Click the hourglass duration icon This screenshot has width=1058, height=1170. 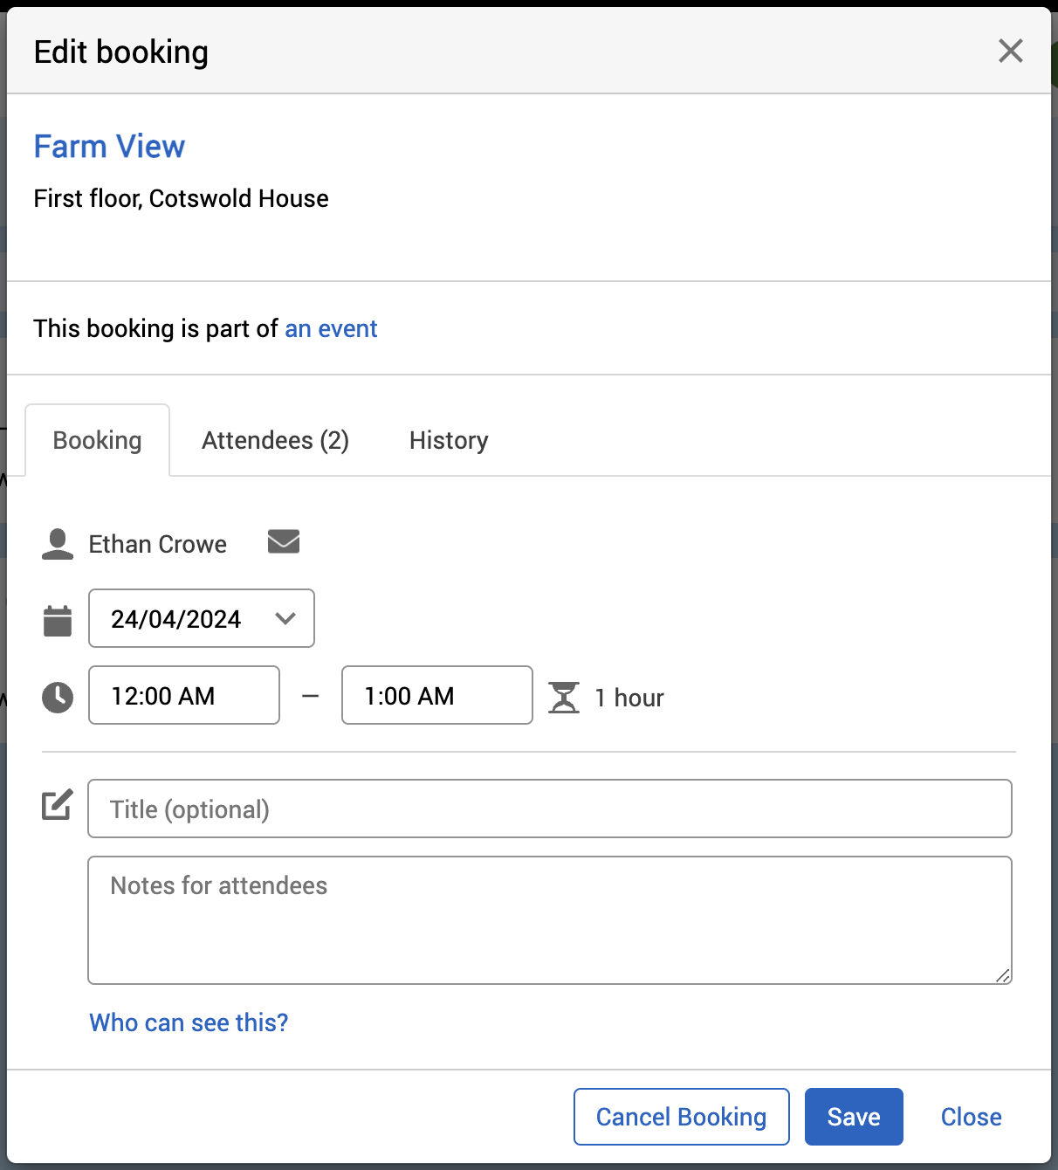point(564,698)
